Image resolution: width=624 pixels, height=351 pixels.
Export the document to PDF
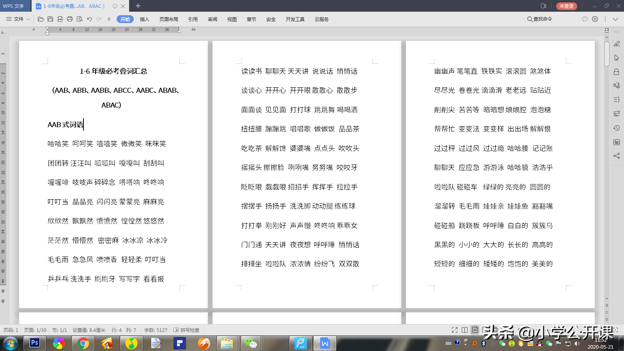[x=60, y=19]
